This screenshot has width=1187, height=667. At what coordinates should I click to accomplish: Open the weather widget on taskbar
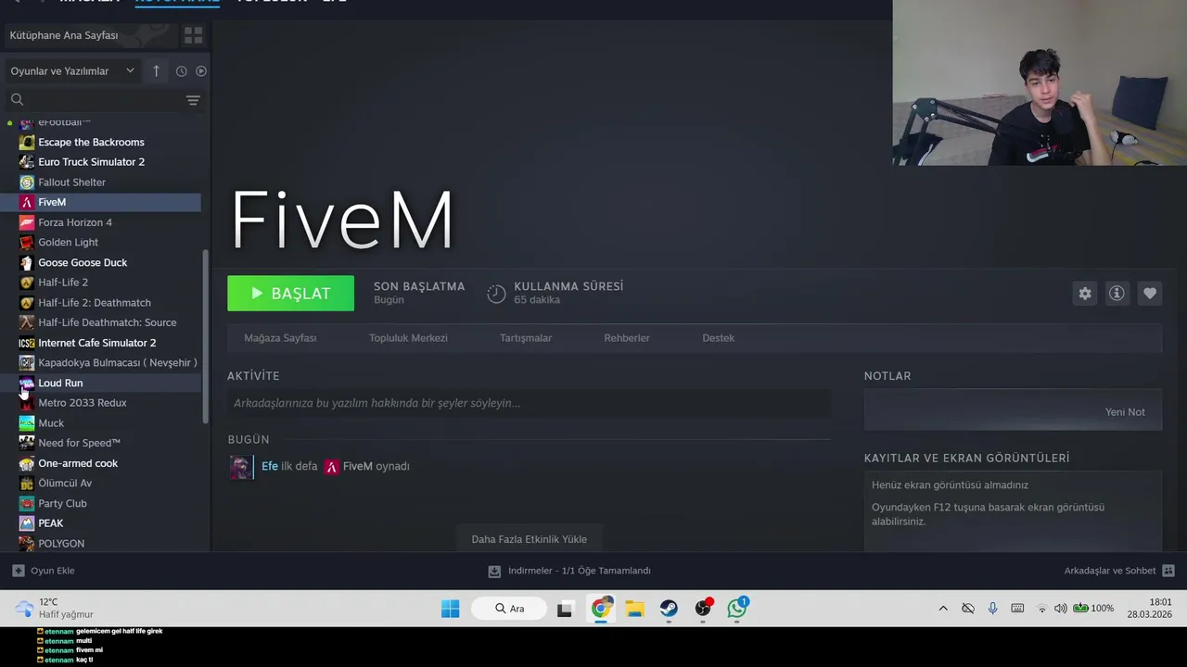coord(55,609)
